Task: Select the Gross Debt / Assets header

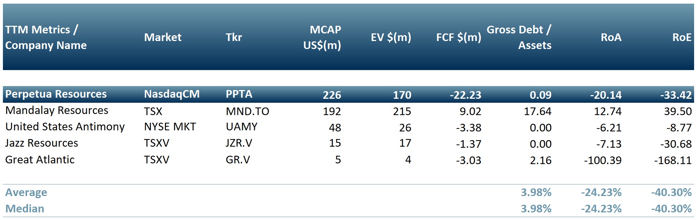Action: tap(519, 37)
